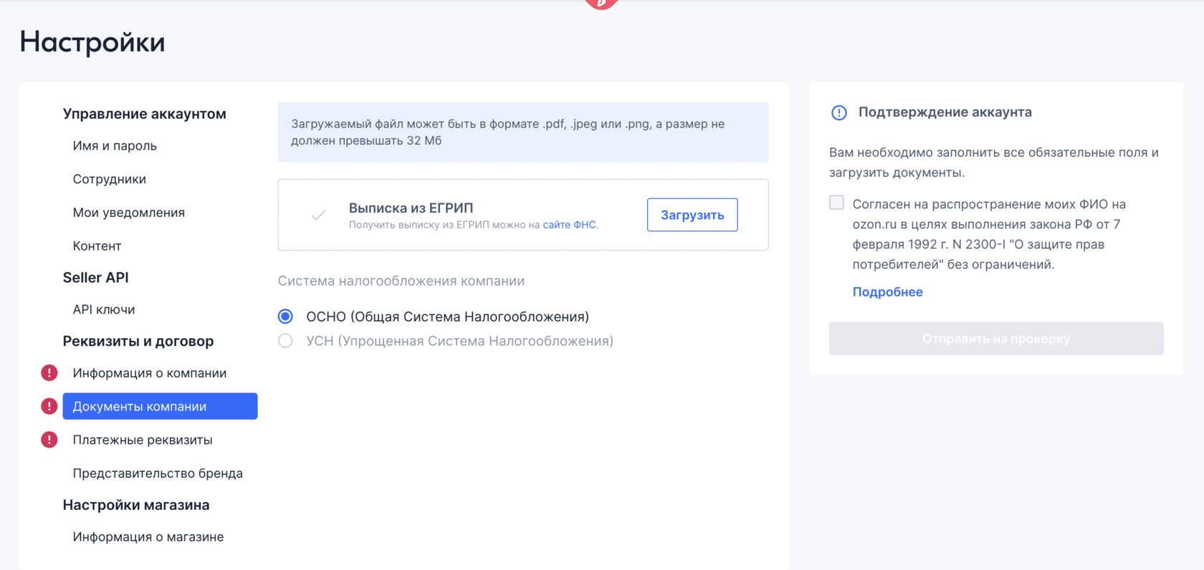Click the Отправить на проверку button
The height and width of the screenshot is (570, 1204).
(995, 339)
